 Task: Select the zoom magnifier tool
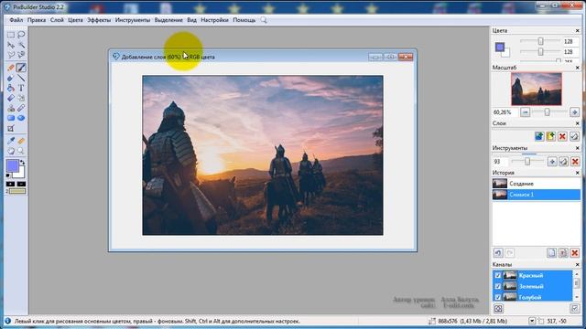pyautogui.click(x=21, y=151)
